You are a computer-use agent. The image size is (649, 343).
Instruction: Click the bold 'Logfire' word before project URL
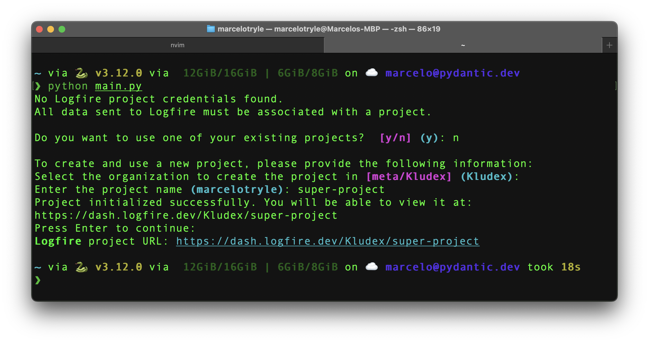pos(58,241)
